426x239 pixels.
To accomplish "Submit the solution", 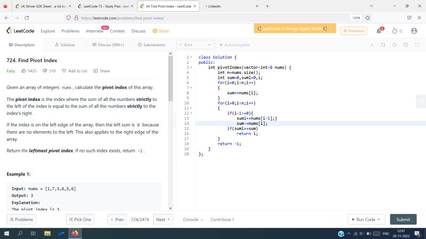I will coord(403,219).
